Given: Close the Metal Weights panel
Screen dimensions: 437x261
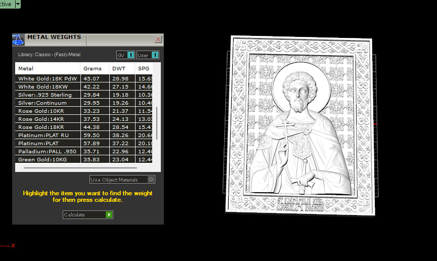Looking at the screenshot, I should [x=158, y=39].
